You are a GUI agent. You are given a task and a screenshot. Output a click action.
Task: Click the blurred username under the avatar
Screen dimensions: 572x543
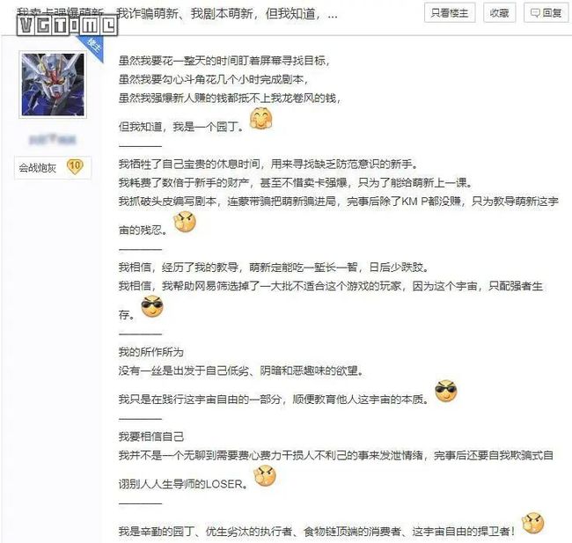point(53,139)
